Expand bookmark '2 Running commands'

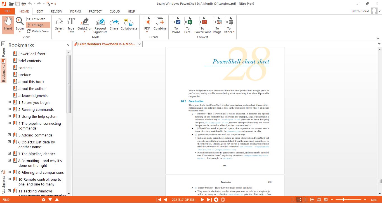point(10,109)
